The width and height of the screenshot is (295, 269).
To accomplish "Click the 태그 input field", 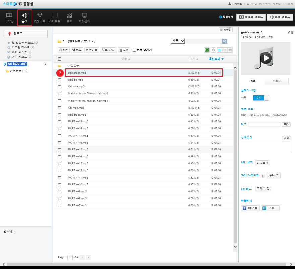I will point(264,124).
